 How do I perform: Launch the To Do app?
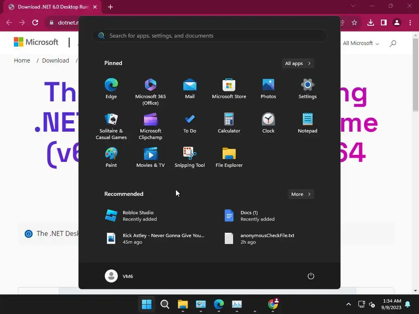[x=190, y=123]
